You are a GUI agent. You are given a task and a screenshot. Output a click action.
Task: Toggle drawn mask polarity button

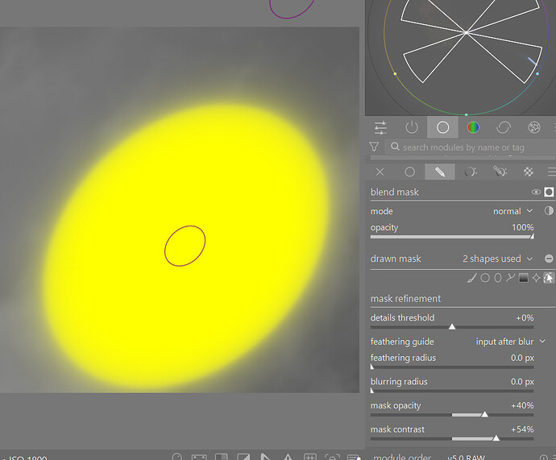point(549,259)
